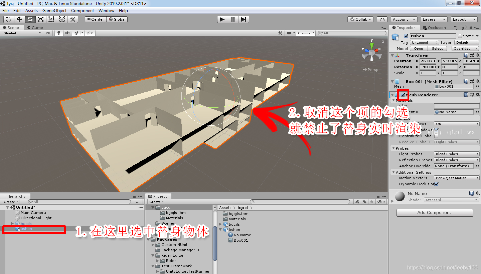Toggle scene lighting with the bulb icon
This screenshot has width=481, height=274.
pyautogui.click(x=59, y=33)
